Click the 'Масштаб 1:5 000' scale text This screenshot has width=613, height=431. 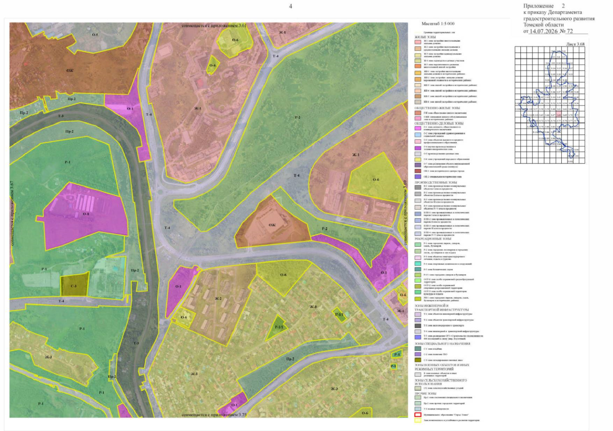click(438, 24)
